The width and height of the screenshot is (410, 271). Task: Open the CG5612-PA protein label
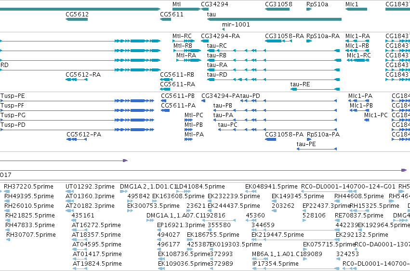[84, 135]
